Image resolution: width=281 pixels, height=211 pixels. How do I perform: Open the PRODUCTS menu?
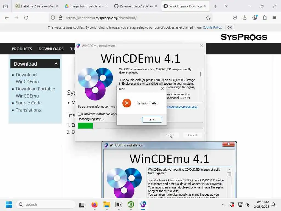coord(22,49)
